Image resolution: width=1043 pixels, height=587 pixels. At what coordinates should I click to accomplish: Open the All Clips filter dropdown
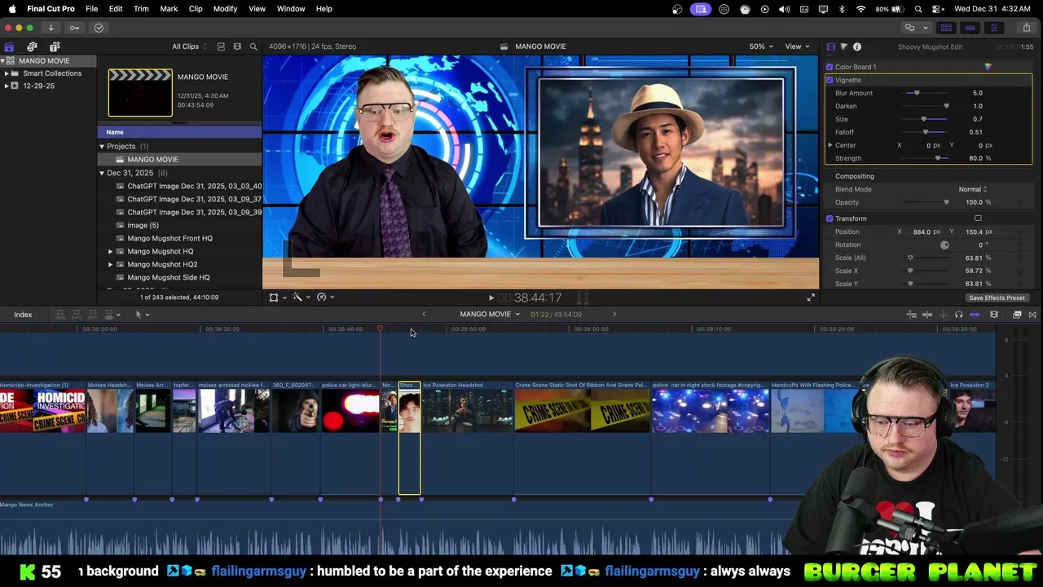pyautogui.click(x=189, y=46)
